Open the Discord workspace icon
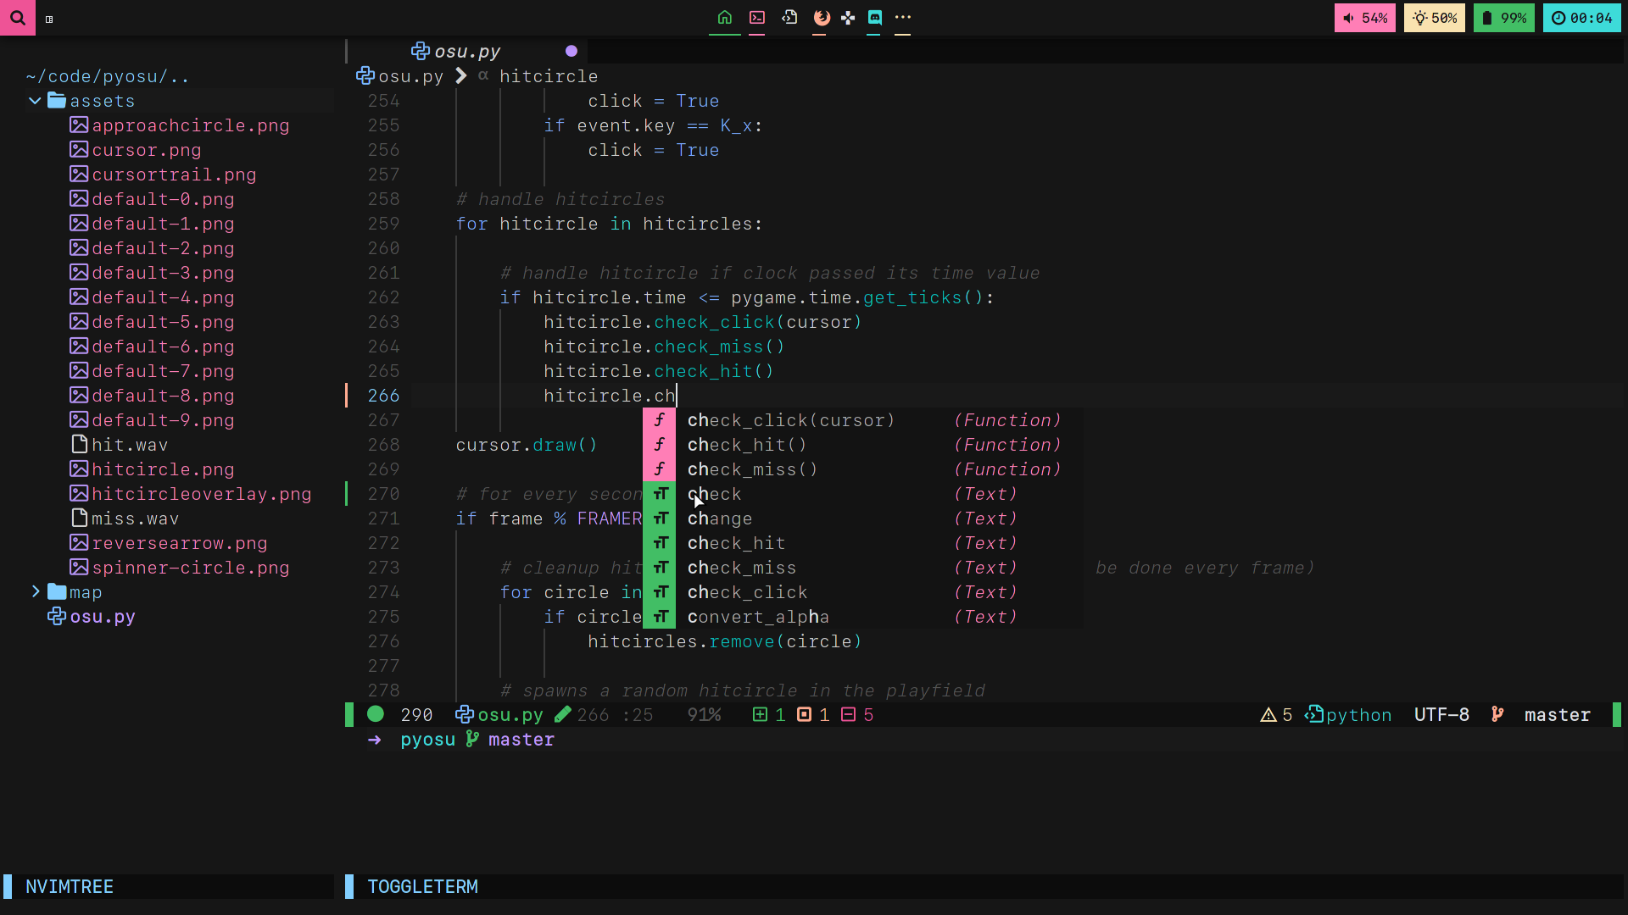The image size is (1628, 915). (875, 17)
